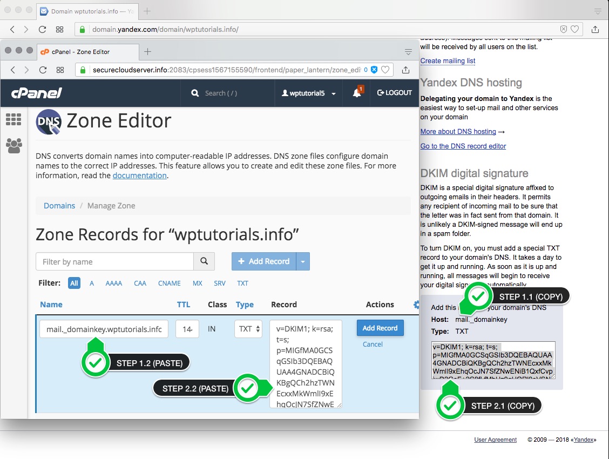Go to the DNS record editor

coord(463,146)
